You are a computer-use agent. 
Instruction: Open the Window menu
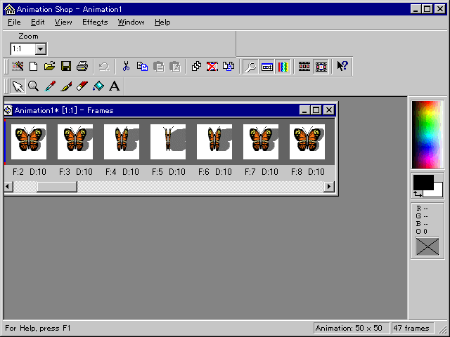click(131, 22)
